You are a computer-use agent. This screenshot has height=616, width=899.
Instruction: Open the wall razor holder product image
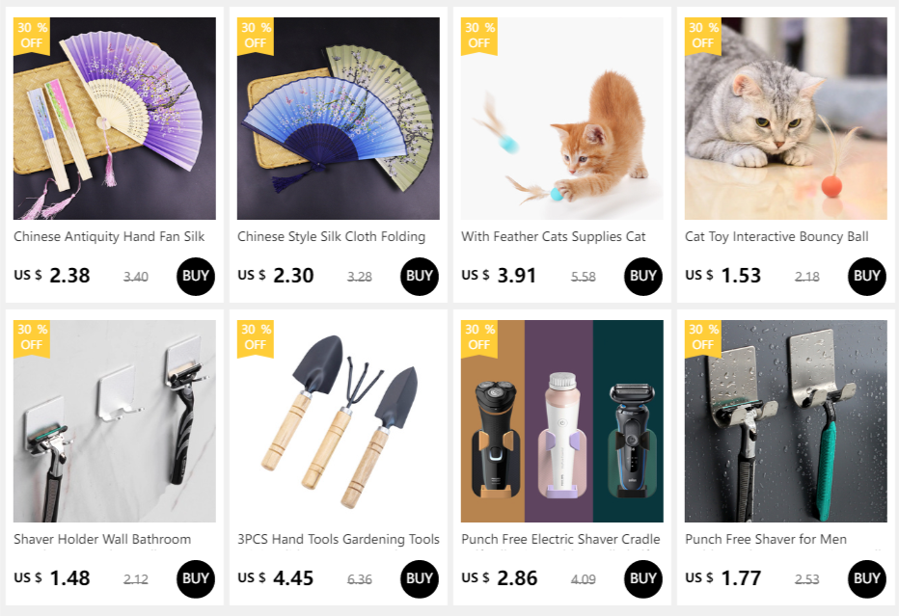click(x=115, y=421)
